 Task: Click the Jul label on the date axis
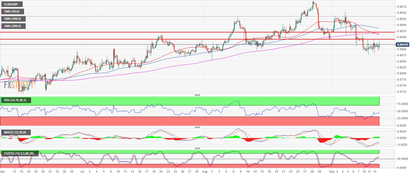[x=82, y=172]
